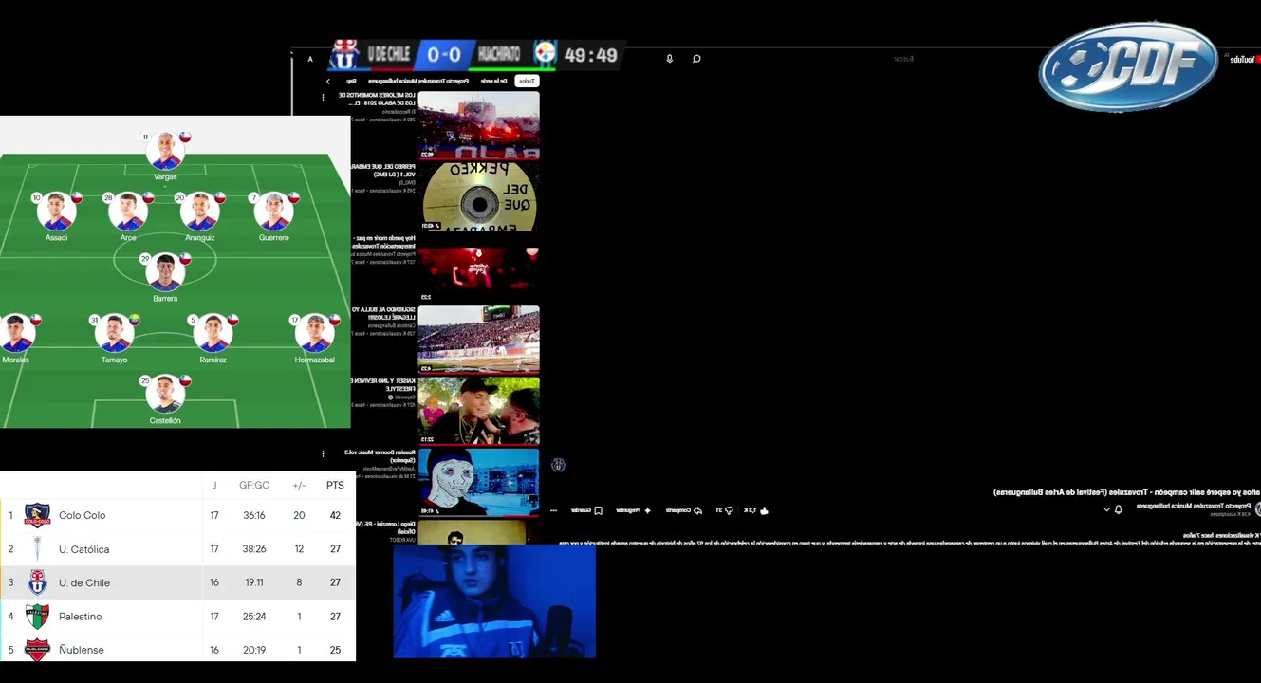Play the SIGUIENDO AL BULLA stadium thumbnail

(x=479, y=339)
